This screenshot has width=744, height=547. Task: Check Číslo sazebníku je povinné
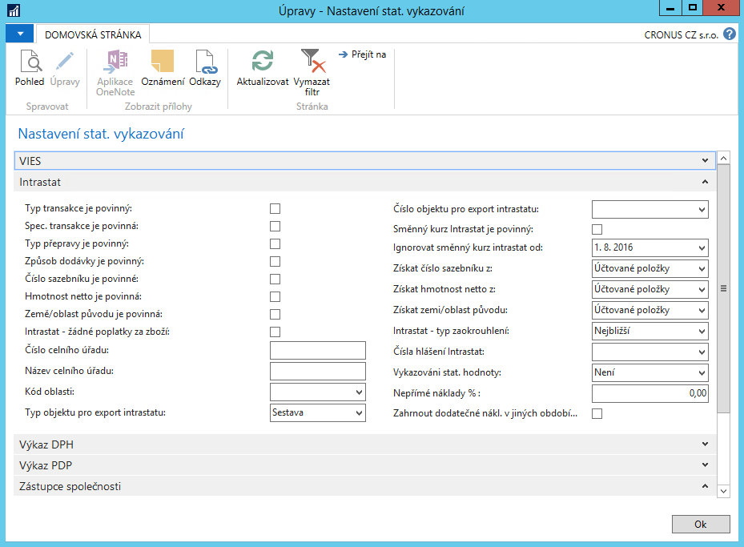[x=275, y=279]
